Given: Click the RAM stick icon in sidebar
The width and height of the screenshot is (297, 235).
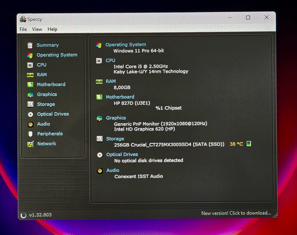Looking at the screenshot, I should pyautogui.click(x=30, y=75).
